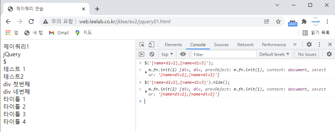Open Chrome three-dot menu
Image resolution: width=335 pixels, height=132 pixels.
click(327, 21)
